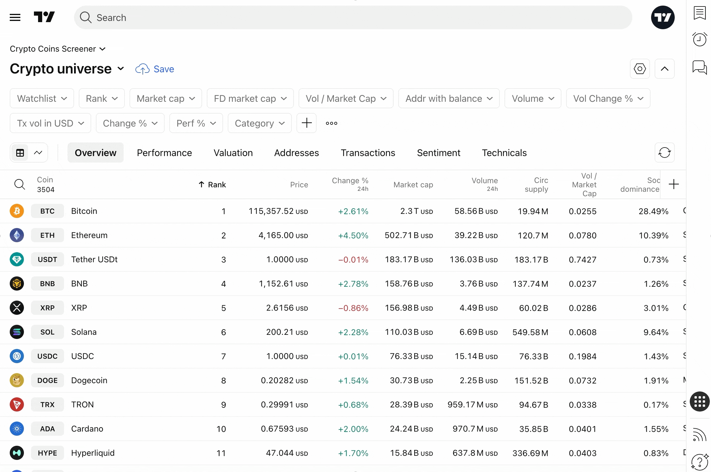Expand the Category filter dropdown
This screenshot has height=472, width=711.
click(x=260, y=123)
